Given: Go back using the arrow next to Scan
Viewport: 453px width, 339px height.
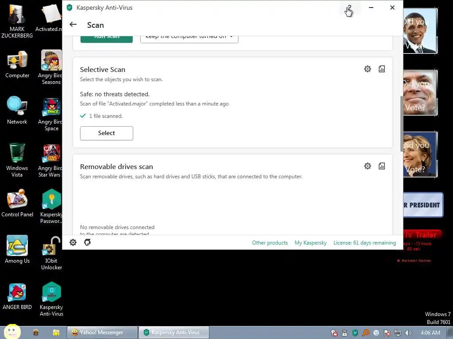Looking at the screenshot, I should (x=73, y=25).
